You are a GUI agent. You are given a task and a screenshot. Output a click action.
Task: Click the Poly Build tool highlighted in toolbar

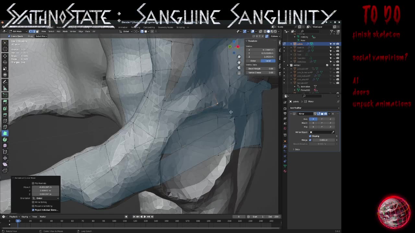click(x=5, y=133)
